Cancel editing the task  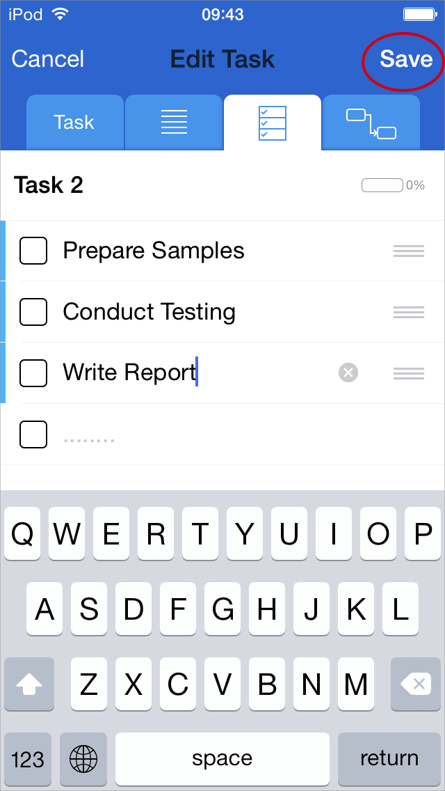click(x=48, y=59)
